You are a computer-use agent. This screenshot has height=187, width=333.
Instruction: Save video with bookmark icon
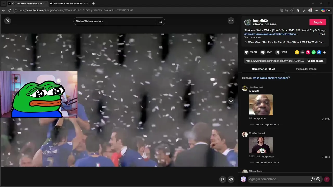coord(278,52)
